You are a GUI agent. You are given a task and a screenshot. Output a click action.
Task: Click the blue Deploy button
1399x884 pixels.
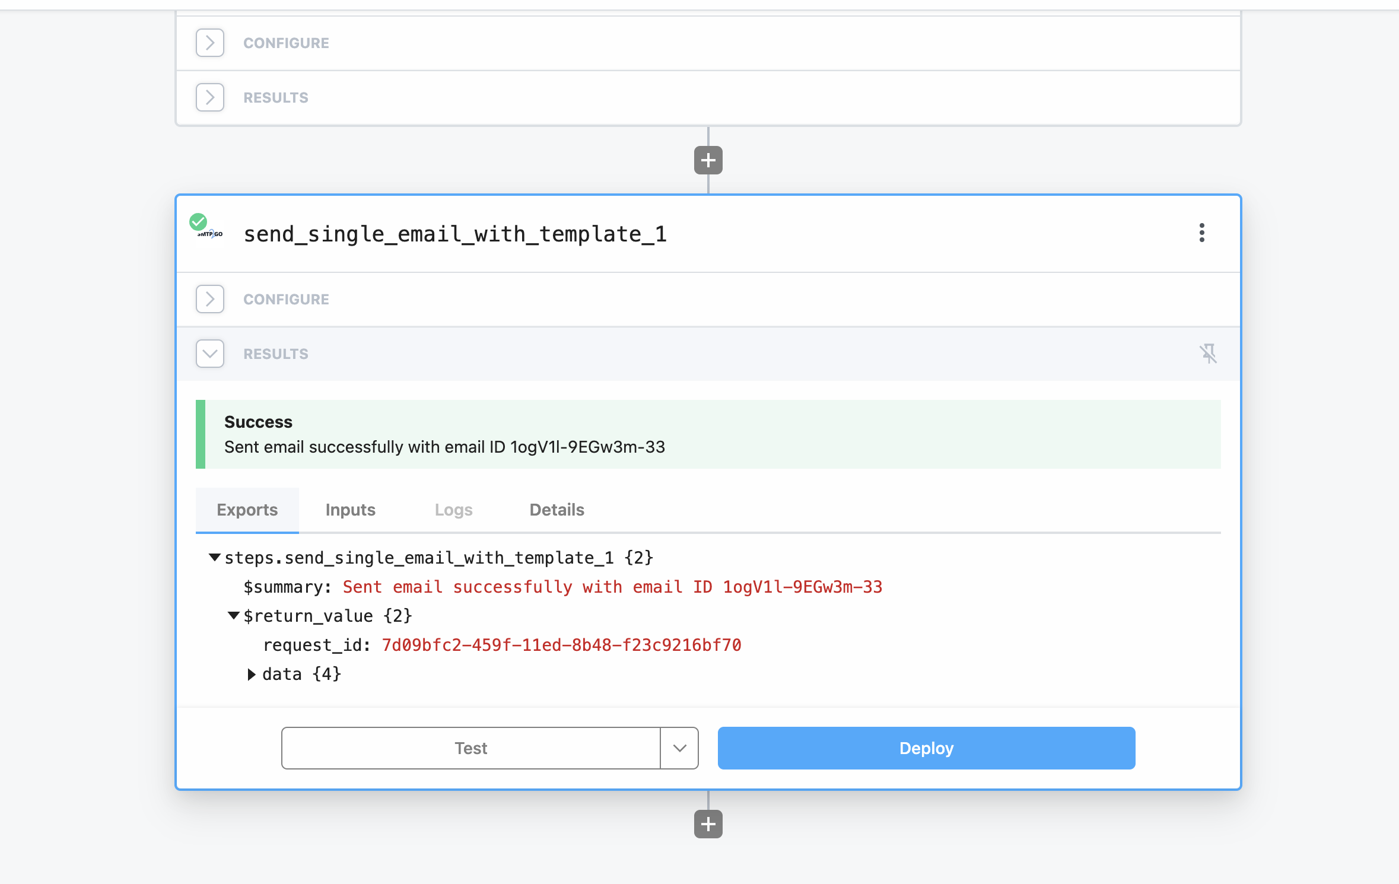926,748
